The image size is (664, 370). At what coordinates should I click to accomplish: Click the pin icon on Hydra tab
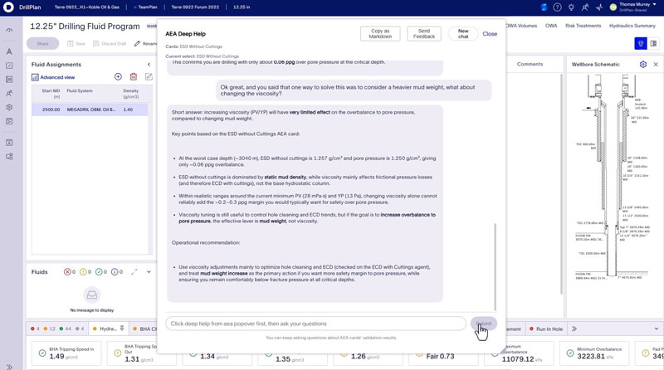122,329
